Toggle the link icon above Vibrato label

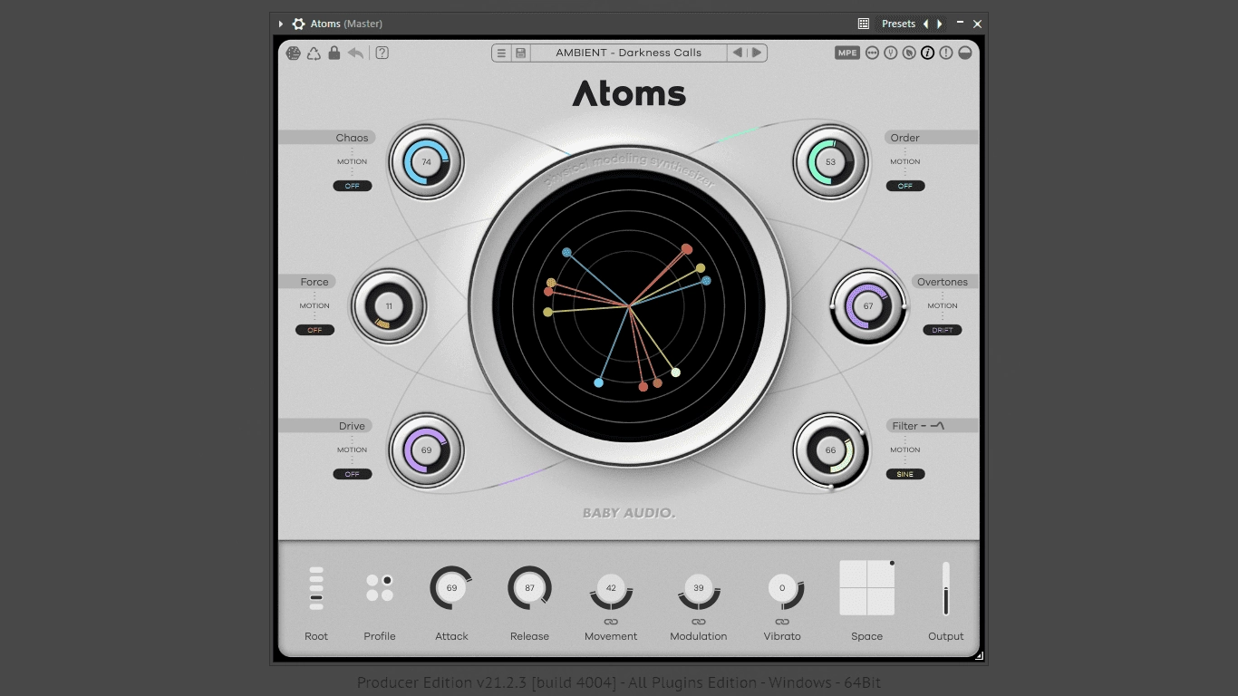point(782,622)
